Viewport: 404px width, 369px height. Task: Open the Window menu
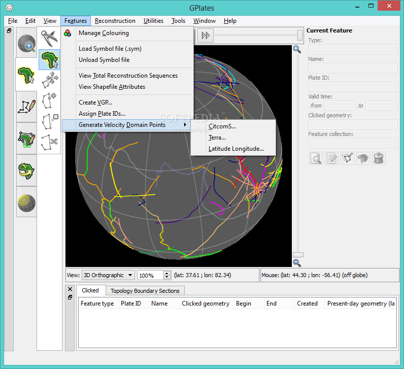click(x=205, y=21)
